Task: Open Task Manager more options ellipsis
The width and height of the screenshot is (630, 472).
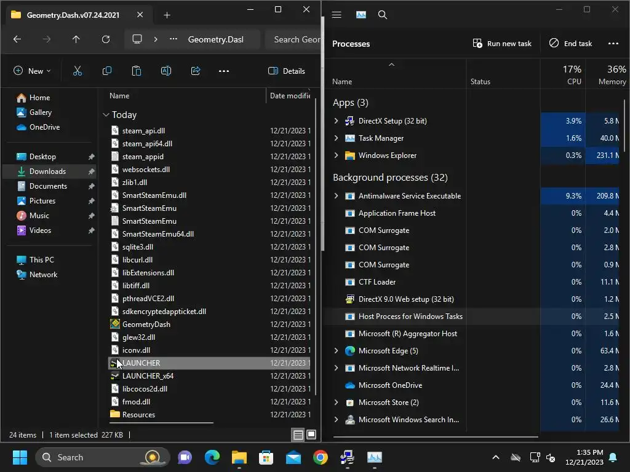Action: coord(613,44)
